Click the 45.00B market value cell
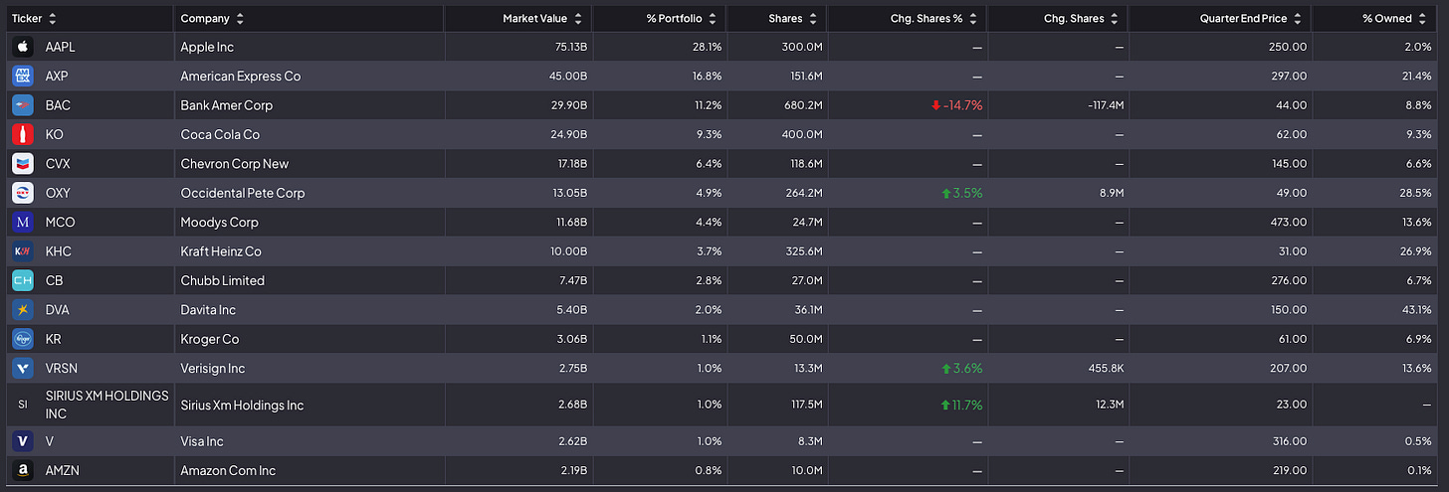1449x492 pixels. (x=570, y=76)
